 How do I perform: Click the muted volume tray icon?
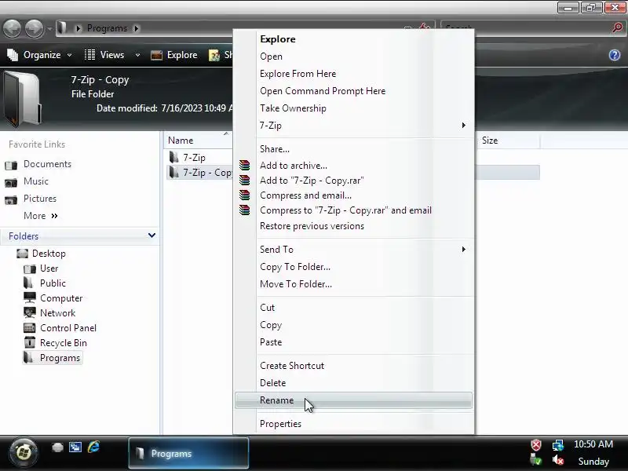(x=558, y=461)
